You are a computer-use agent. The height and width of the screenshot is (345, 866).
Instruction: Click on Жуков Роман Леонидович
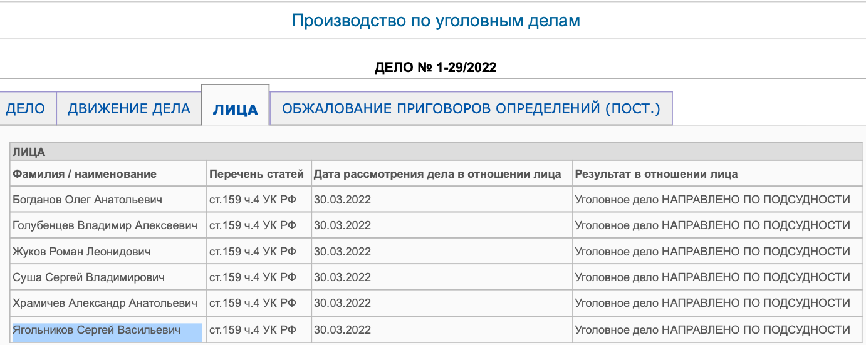81,252
